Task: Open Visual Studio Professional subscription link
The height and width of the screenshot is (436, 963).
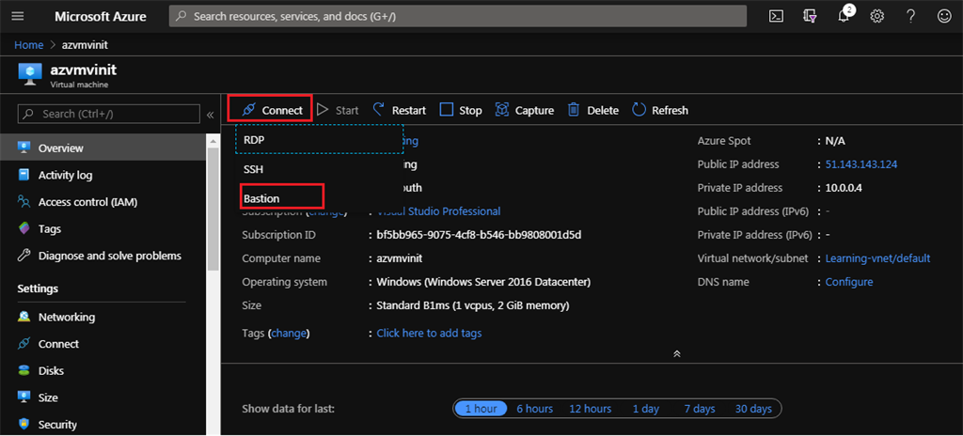Action: click(x=438, y=211)
